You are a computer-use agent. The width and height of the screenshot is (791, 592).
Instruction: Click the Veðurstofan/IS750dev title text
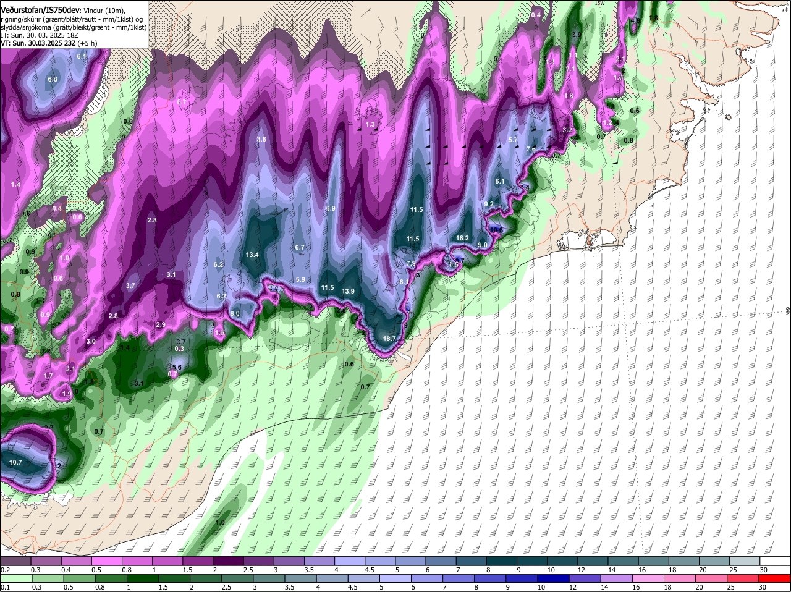(x=40, y=11)
